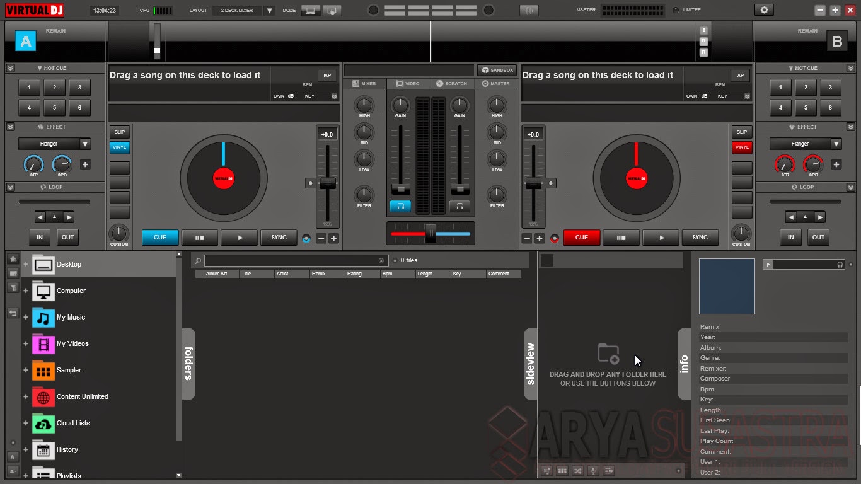The image size is (861, 484).
Task: Click the headphones icon in info prelisten bar
Action: click(840, 265)
